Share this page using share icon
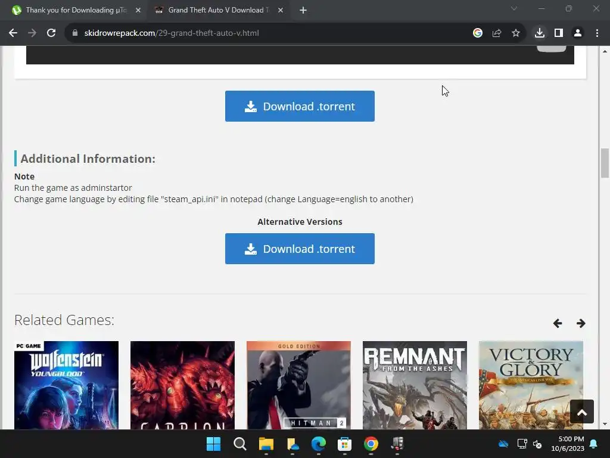610x458 pixels. click(x=496, y=33)
